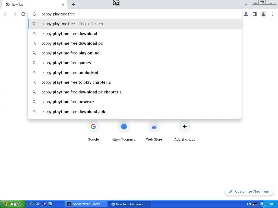Choose 'poppy playtime free games' suggestion
This screenshot has width=278, height=208.
pos(135,63)
